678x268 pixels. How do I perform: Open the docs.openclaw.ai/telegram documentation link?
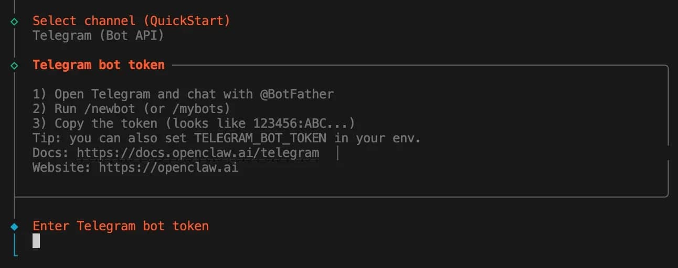coord(198,153)
